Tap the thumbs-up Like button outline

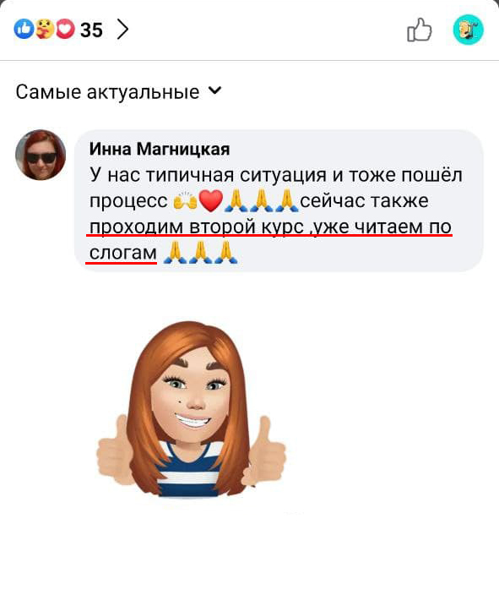[420, 30]
